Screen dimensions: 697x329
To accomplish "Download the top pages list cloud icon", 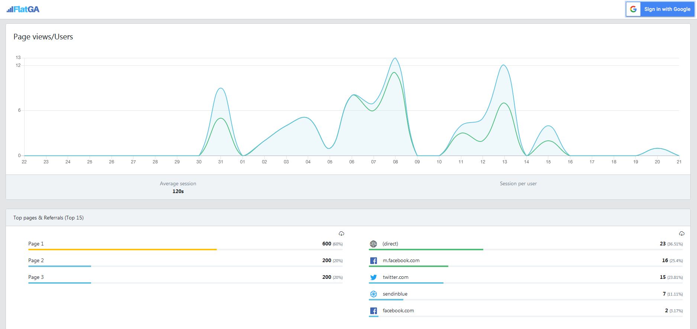I will 341,234.
